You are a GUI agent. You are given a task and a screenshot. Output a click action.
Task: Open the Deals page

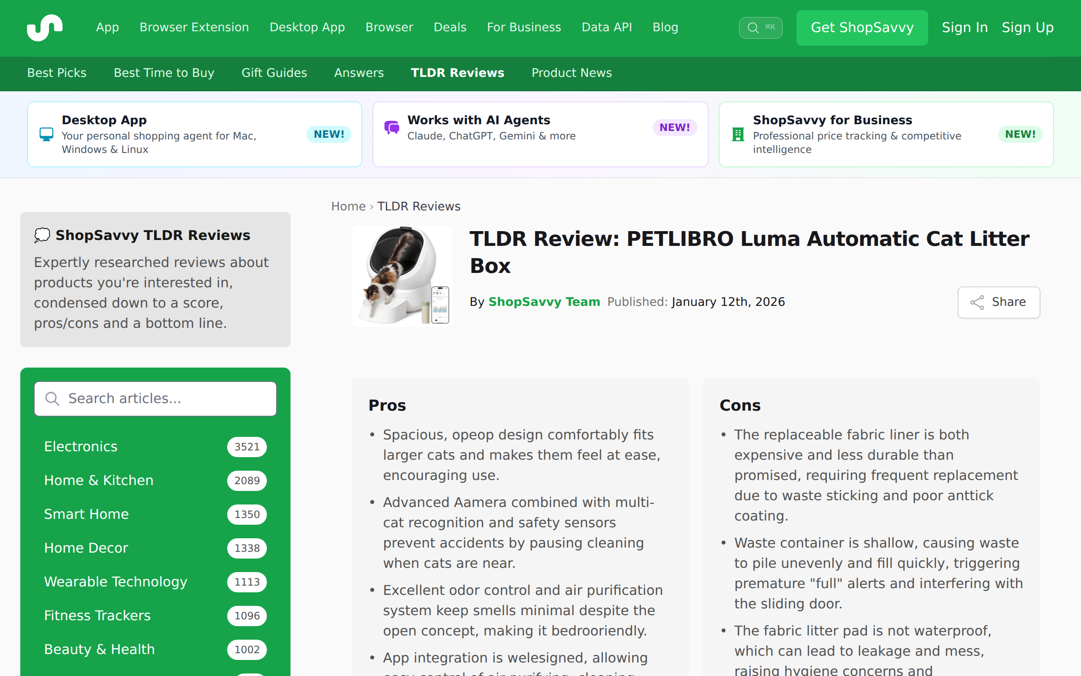click(x=450, y=27)
